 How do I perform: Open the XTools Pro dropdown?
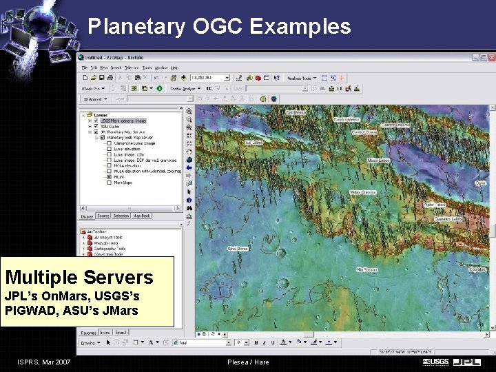(x=93, y=89)
